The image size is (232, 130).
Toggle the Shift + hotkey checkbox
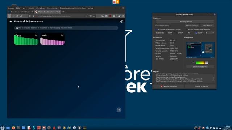coord(177,33)
